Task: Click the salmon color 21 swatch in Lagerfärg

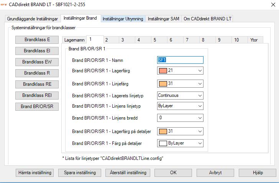Action: pyautogui.click(x=163, y=71)
